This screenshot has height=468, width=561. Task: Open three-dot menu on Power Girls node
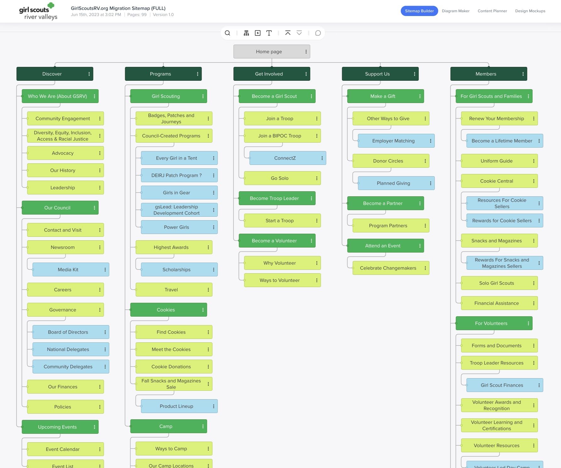pyautogui.click(x=214, y=227)
